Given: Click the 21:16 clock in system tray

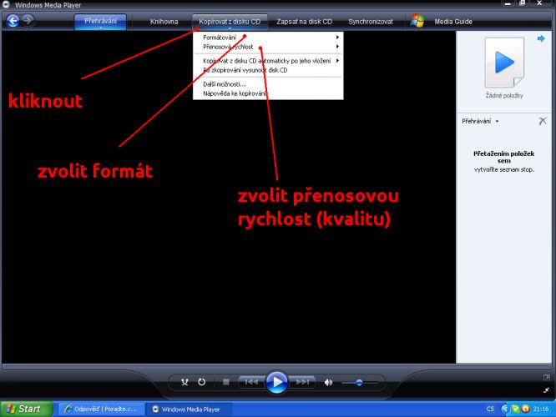Looking at the screenshot, I should point(541,409).
